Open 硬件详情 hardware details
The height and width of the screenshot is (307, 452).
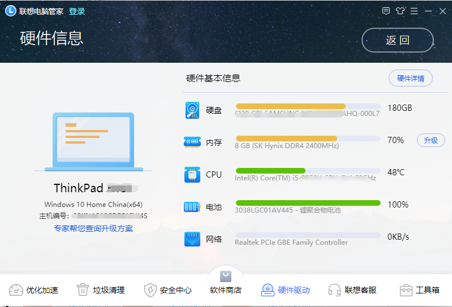tap(411, 79)
